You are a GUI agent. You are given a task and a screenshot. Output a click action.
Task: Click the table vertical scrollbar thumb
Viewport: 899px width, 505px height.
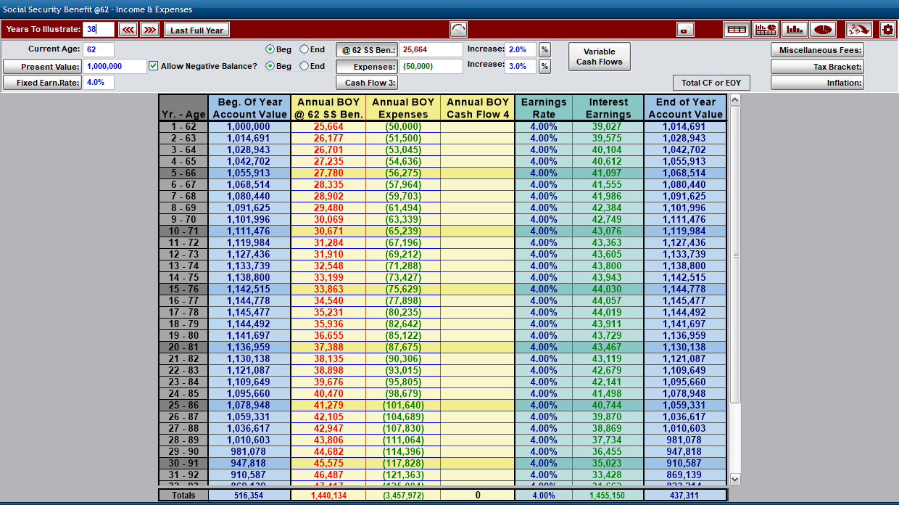point(735,255)
